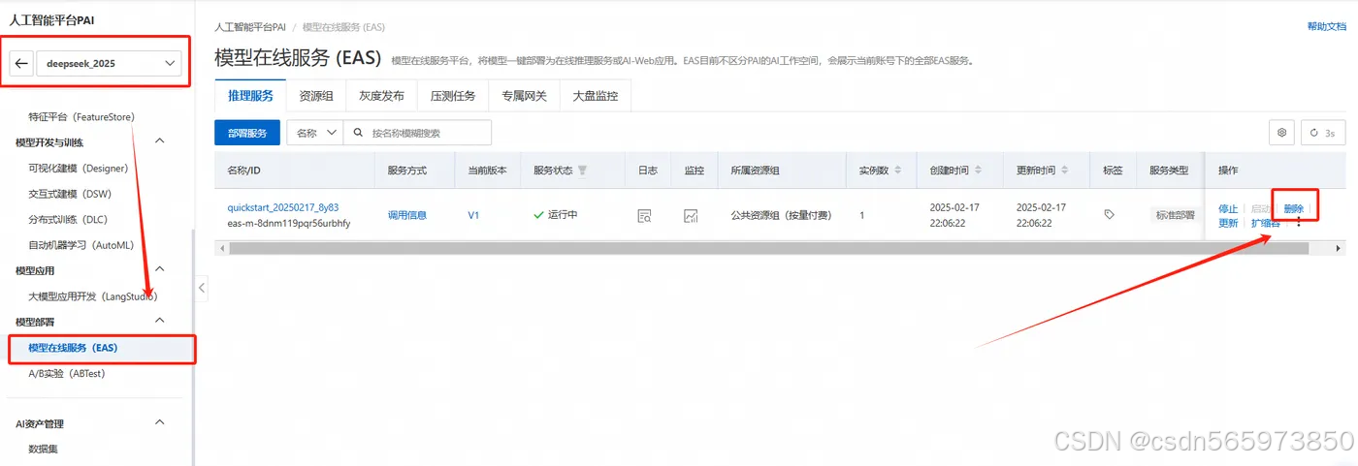Click service ID eas-m-8dnm119pqr56urbhfy
The image size is (1358, 466).
click(288, 223)
